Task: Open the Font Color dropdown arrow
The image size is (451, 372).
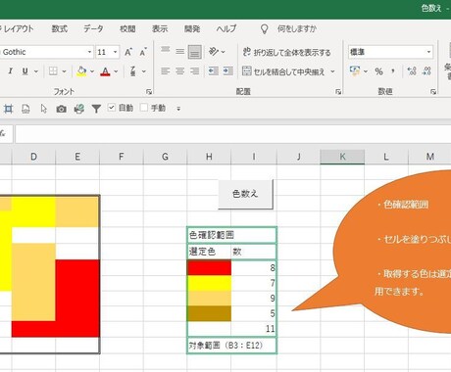Action: tap(116, 71)
